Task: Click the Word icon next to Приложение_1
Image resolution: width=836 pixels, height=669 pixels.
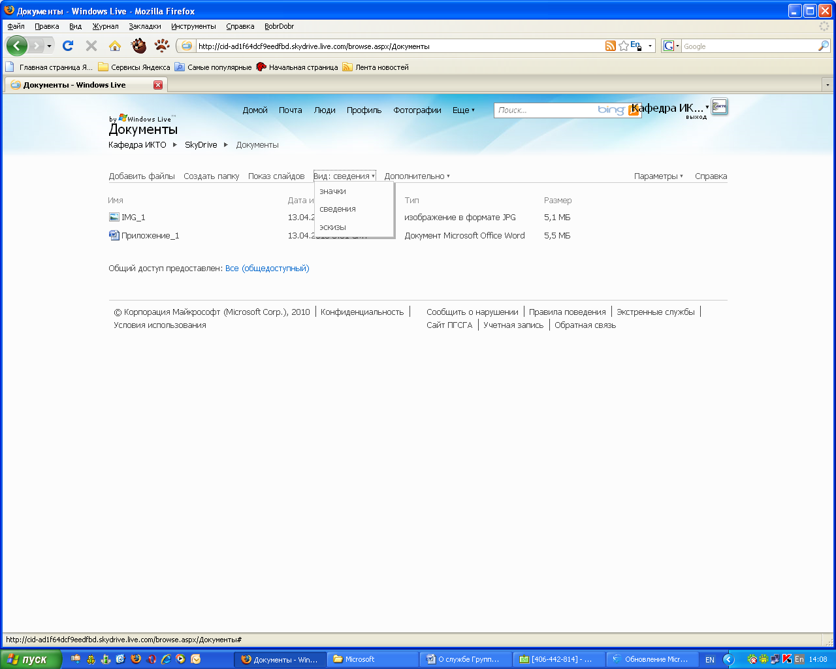Action: point(114,236)
